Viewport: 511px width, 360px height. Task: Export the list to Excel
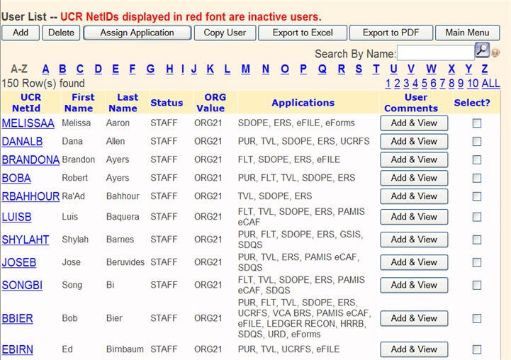click(303, 33)
